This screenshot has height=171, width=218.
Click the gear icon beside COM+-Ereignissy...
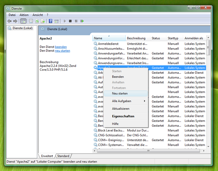click(95, 140)
